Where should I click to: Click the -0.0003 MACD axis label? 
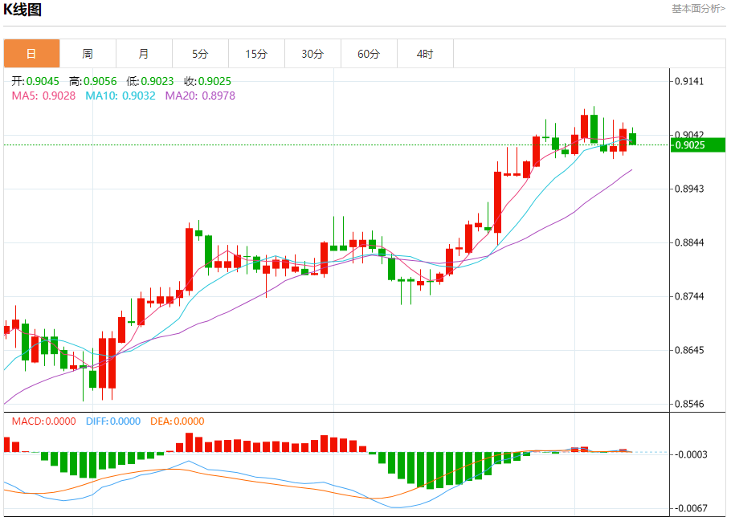point(691,454)
